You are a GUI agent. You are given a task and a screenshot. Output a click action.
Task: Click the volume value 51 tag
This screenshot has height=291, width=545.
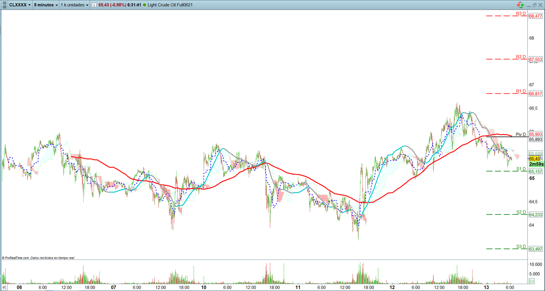point(532,281)
